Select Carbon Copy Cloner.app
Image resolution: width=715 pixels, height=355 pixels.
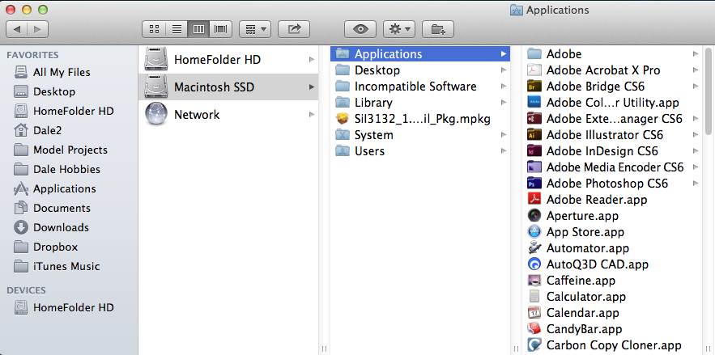(613, 345)
